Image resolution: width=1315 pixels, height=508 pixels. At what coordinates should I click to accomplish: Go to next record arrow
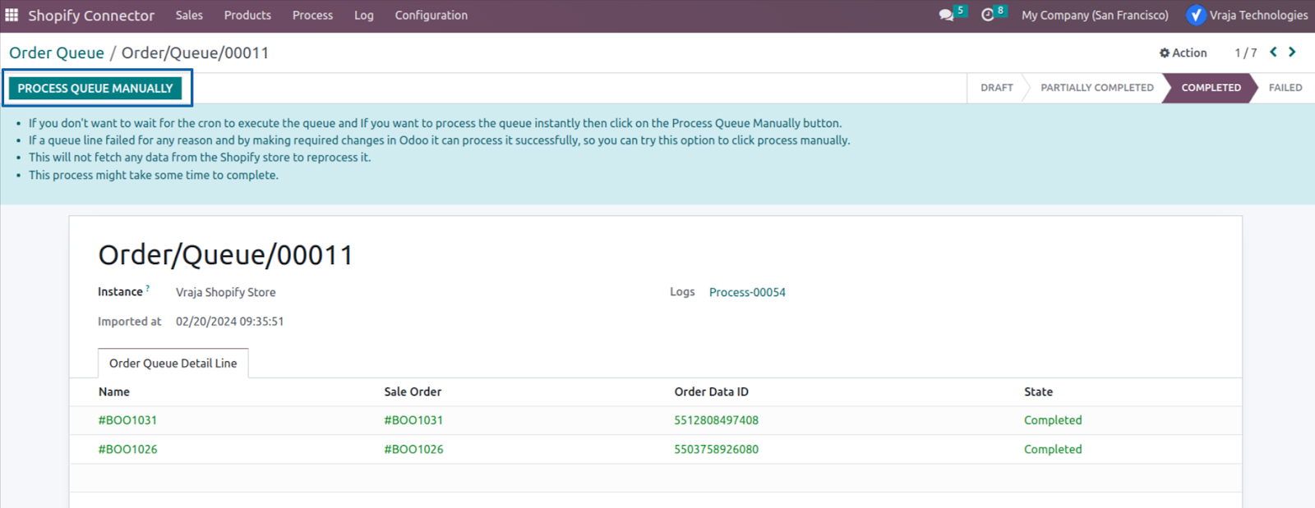[1292, 52]
